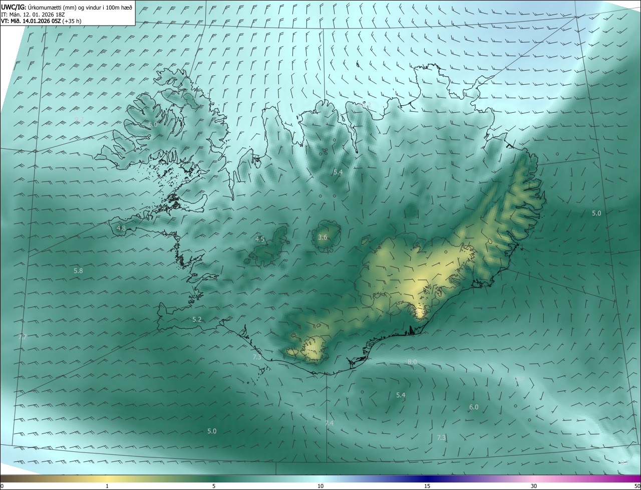Image resolution: width=641 pixels, height=490 pixels.
Task: Click the 3.6 value on the central glacier
Action: (x=323, y=237)
